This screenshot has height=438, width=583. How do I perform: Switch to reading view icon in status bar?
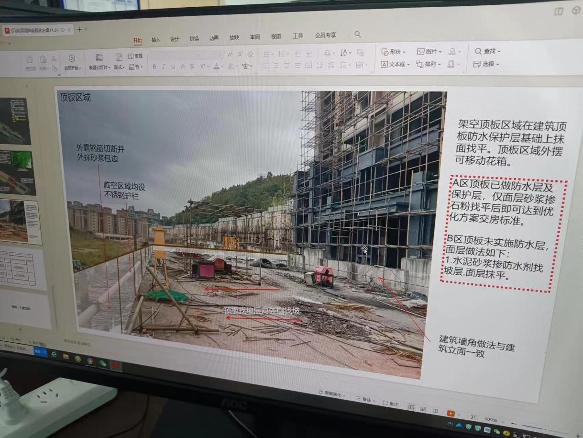tap(435, 411)
